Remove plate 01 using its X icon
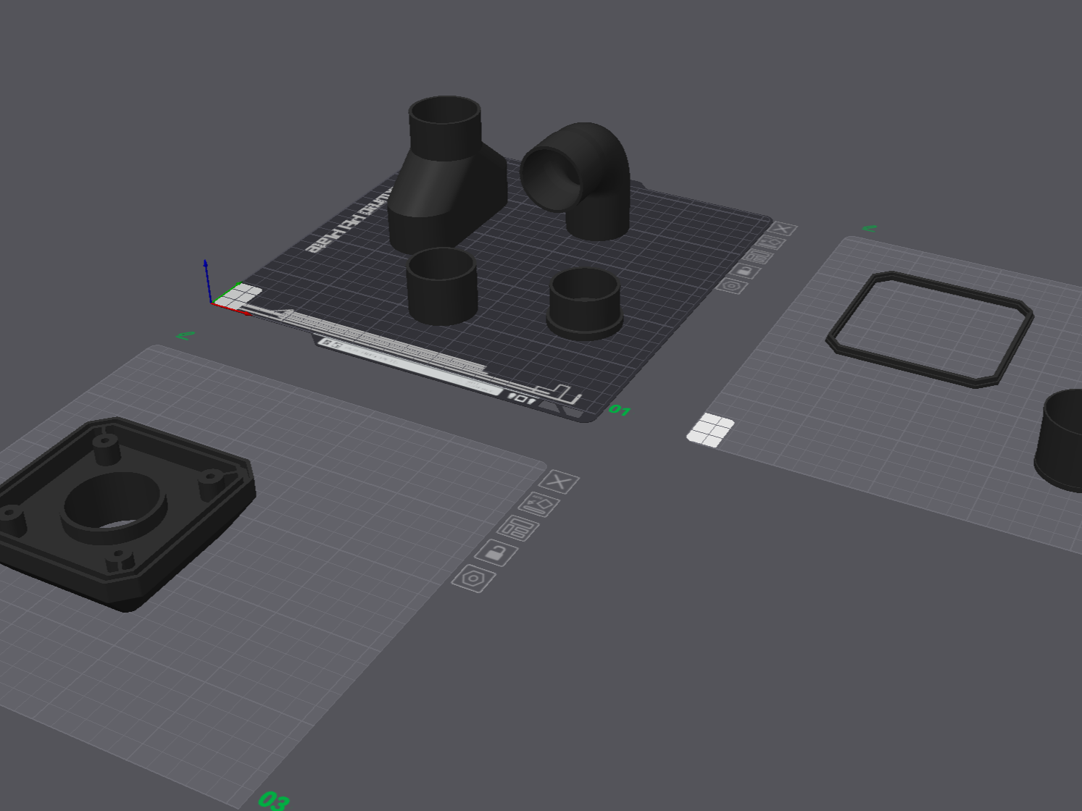The height and width of the screenshot is (811, 1082). pos(782,230)
